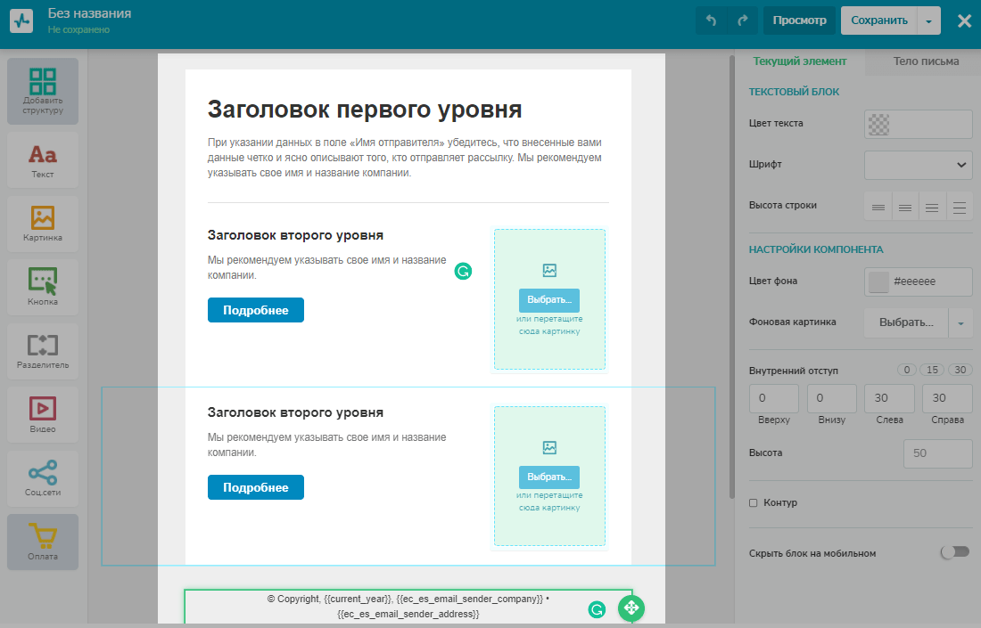The height and width of the screenshot is (628, 981).
Task: Select the Payment cart block tool
Action: 43,542
